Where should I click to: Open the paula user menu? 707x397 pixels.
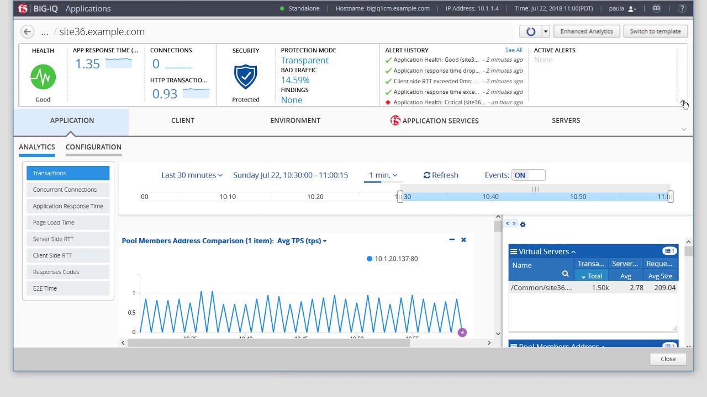[622, 8]
